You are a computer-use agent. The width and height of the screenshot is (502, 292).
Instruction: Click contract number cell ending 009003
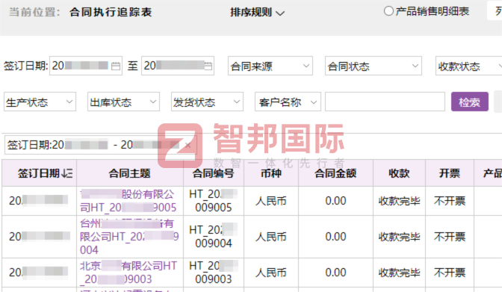pos(214,273)
